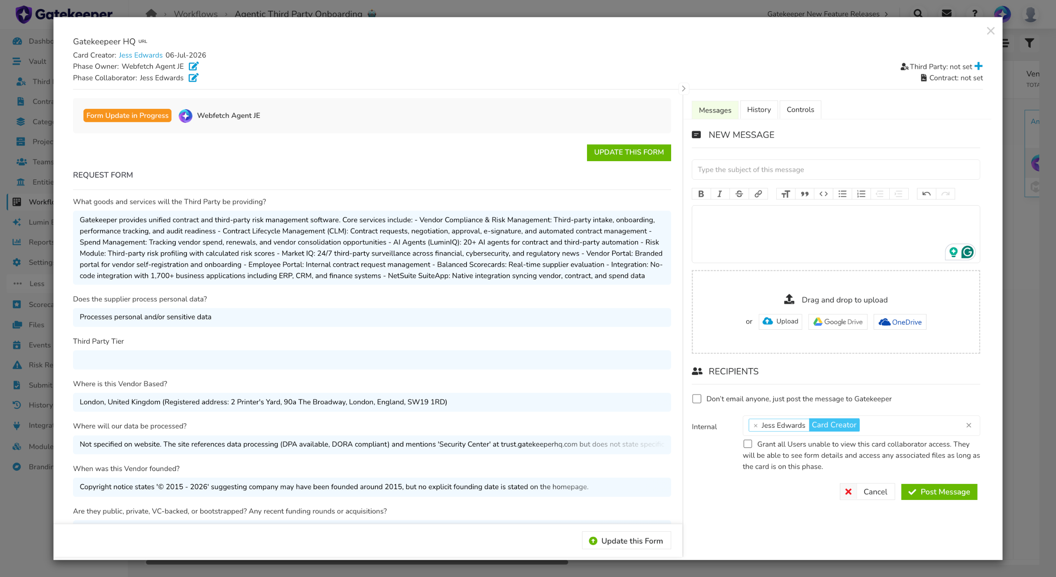The height and width of the screenshot is (577, 1056).
Task: Upload a file from computer
Action: (780, 321)
